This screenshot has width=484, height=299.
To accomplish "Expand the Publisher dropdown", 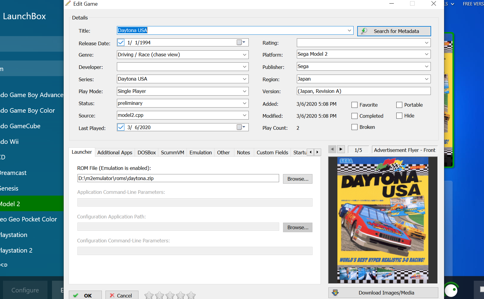I will pos(427,67).
